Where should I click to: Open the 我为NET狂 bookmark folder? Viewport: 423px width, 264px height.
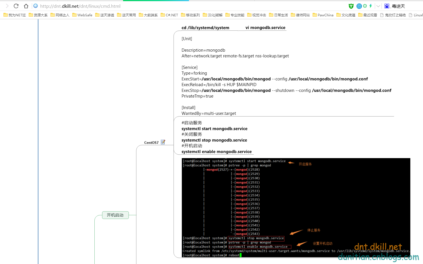[x=15, y=15]
